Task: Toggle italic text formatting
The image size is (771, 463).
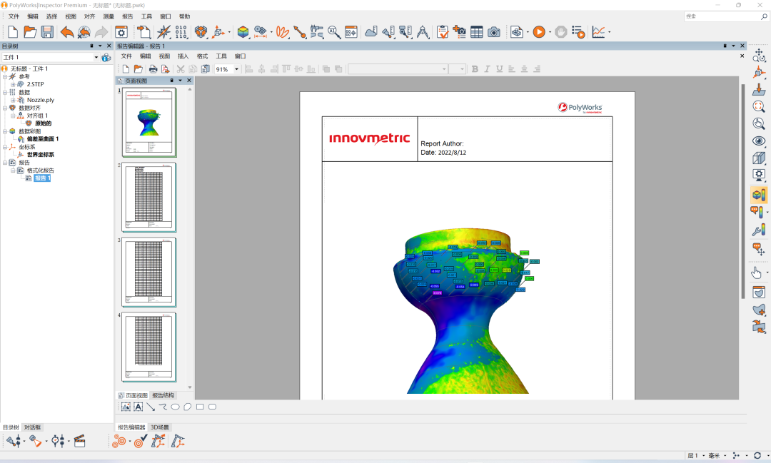Action: coord(487,69)
